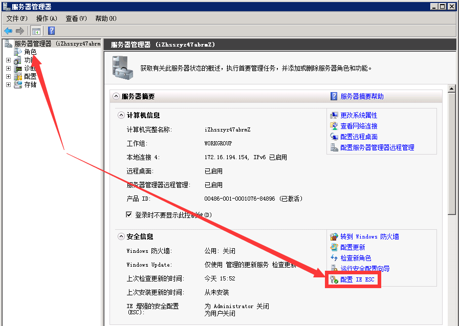This screenshot has height=326, width=459.
Task: Collapse the 计算机信息 section
Action: (121, 115)
